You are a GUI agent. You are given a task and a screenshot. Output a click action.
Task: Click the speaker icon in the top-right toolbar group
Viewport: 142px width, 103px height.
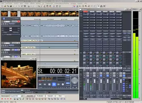(x=86, y=6)
